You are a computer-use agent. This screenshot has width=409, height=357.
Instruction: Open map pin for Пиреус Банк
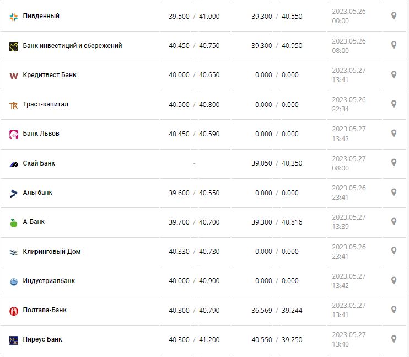pos(394,339)
